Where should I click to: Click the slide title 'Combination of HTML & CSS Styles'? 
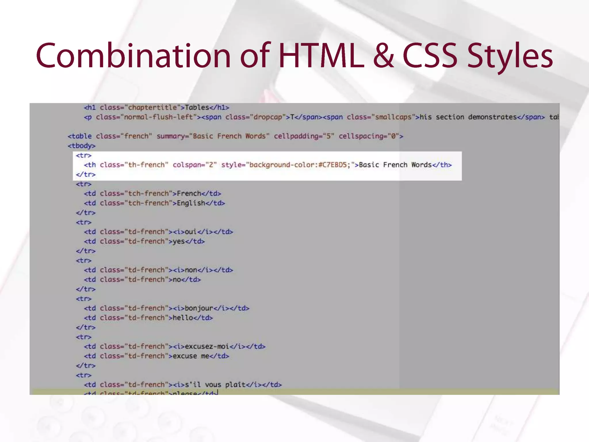pyautogui.click(x=294, y=56)
